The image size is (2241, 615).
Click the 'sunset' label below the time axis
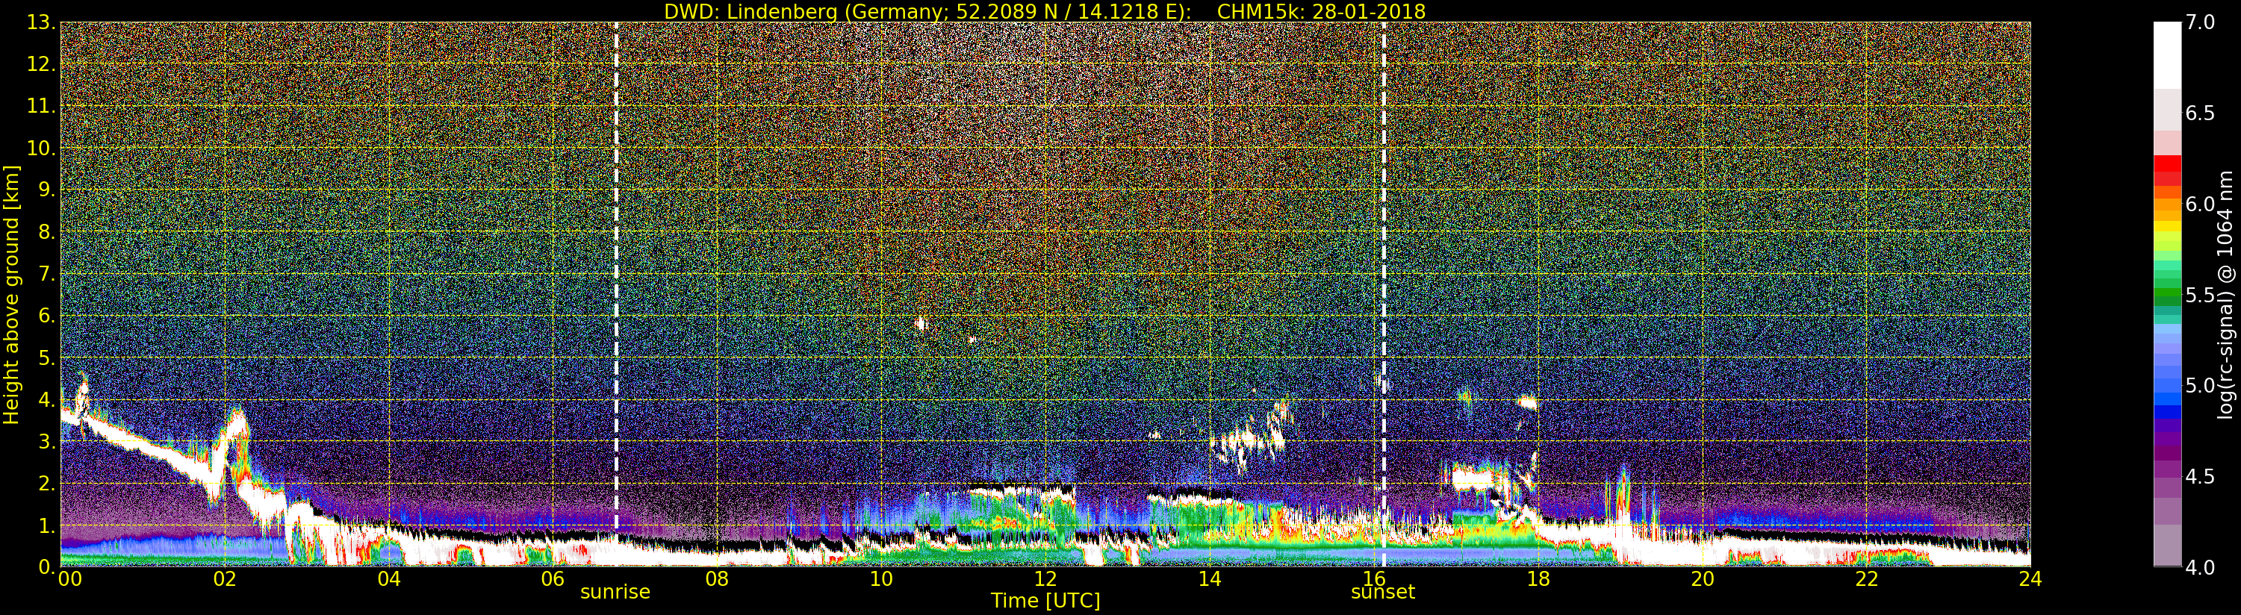click(1382, 592)
